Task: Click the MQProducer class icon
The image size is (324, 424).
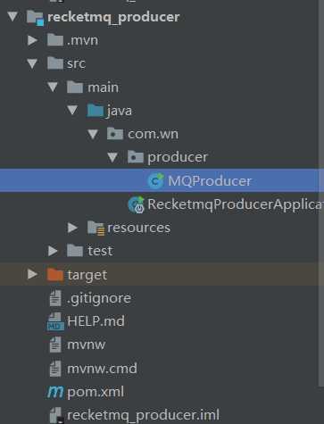Action: click(155, 180)
